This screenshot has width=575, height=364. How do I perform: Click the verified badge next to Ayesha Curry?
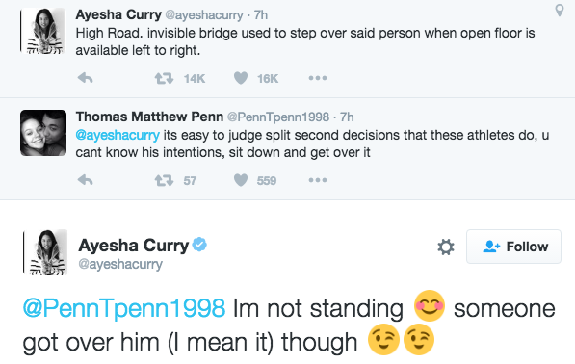point(199,245)
